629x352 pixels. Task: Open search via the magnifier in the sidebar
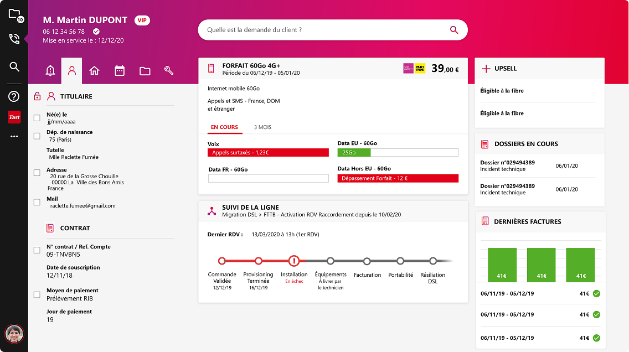[x=14, y=66]
